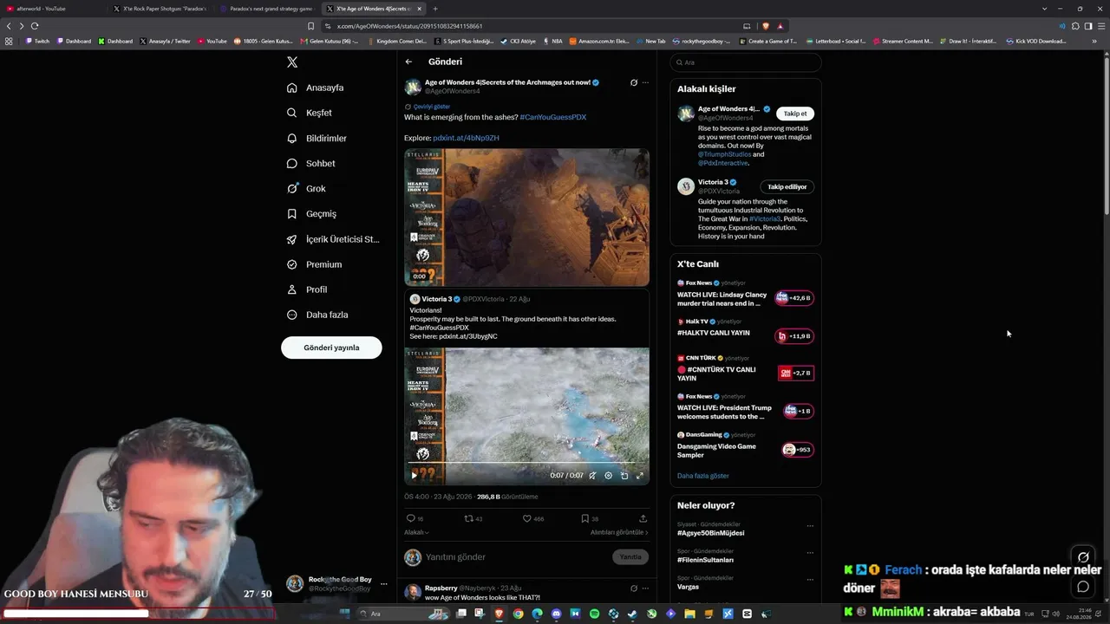Open Sohbet messages

click(310, 163)
